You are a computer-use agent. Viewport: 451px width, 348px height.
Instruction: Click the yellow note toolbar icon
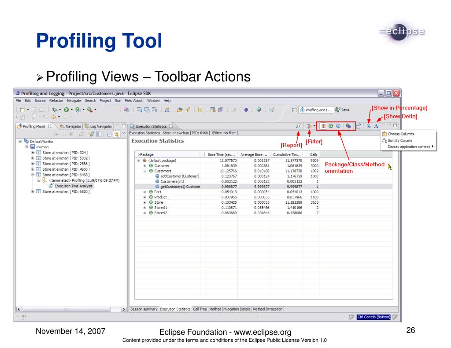tap(200, 110)
